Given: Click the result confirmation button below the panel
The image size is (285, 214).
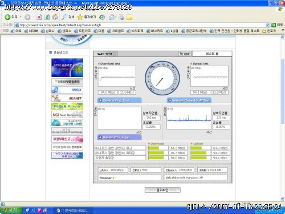Looking at the screenshot, I should (162, 190).
